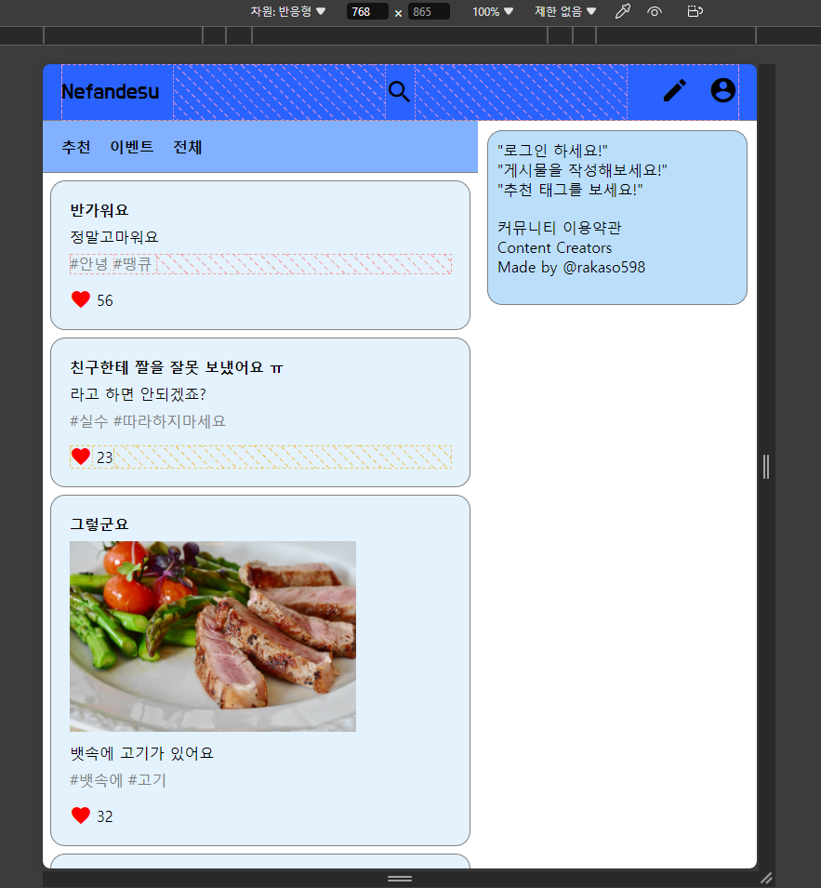Click the Nefandesu site logo
This screenshot has width=821, height=888.
pos(111,92)
